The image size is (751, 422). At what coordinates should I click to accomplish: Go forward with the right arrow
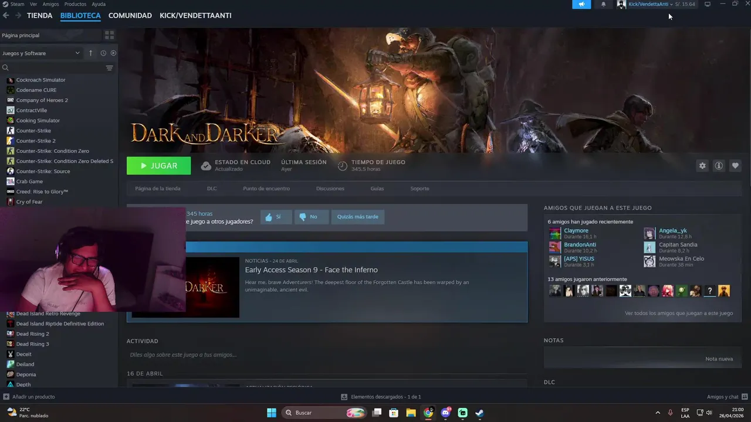[18, 15]
